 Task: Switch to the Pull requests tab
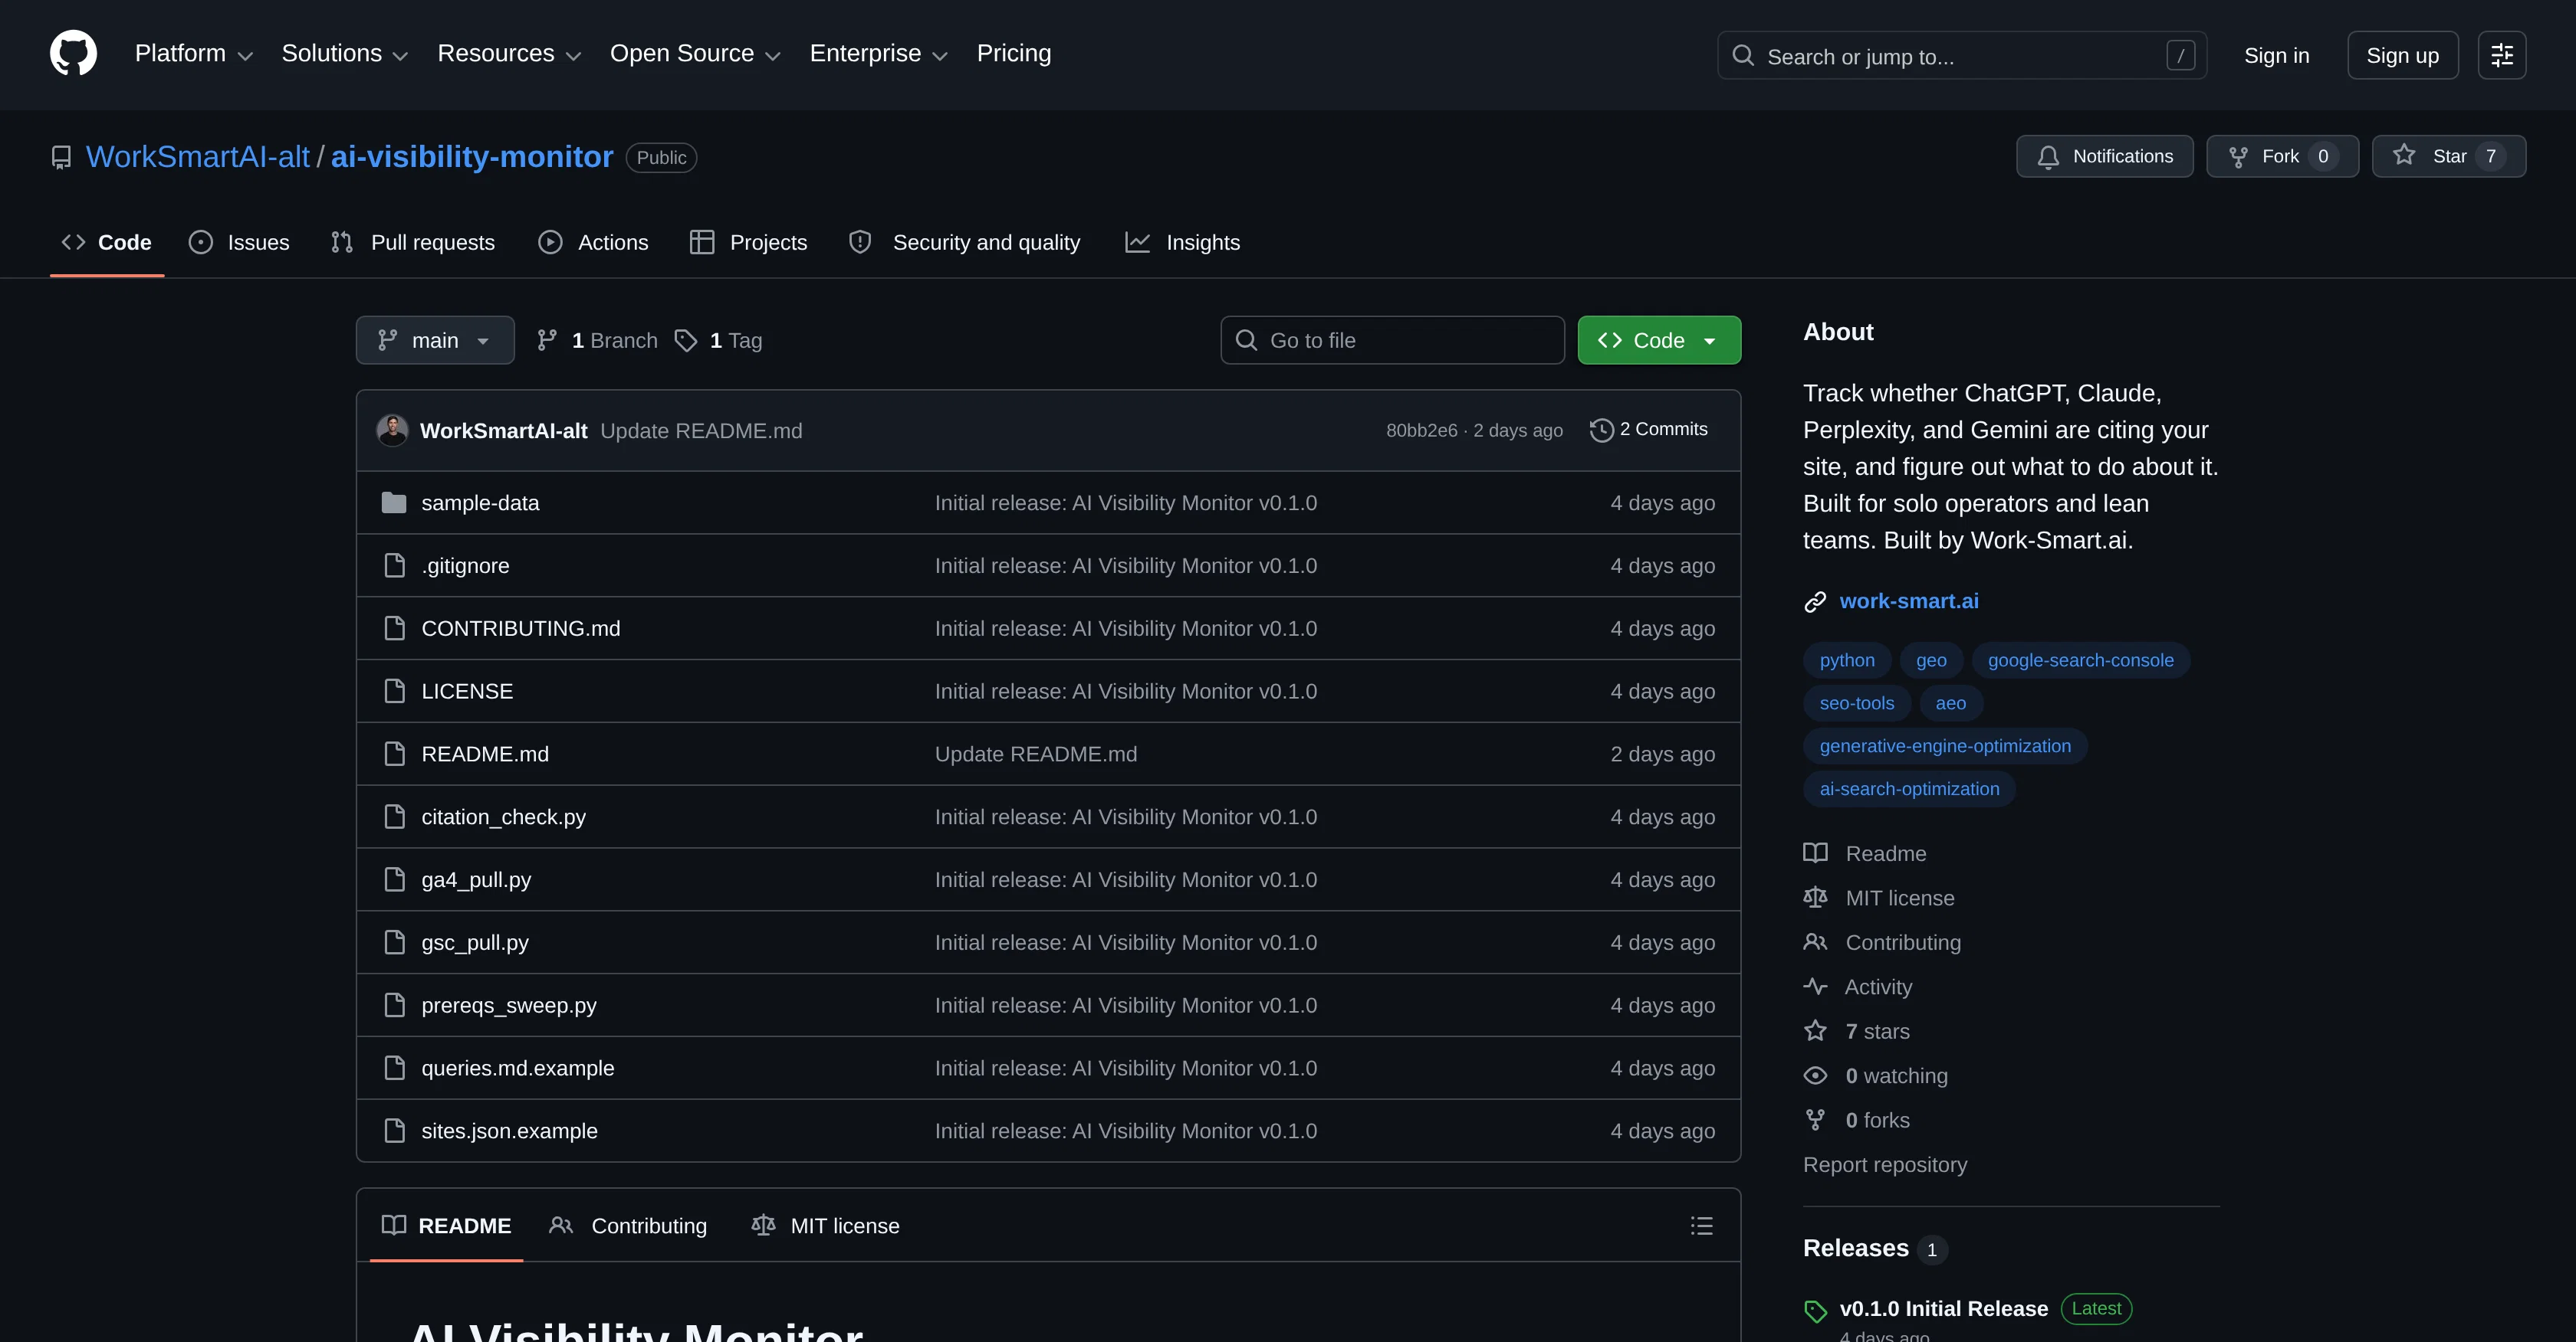pyautogui.click(x=412, y=243)
